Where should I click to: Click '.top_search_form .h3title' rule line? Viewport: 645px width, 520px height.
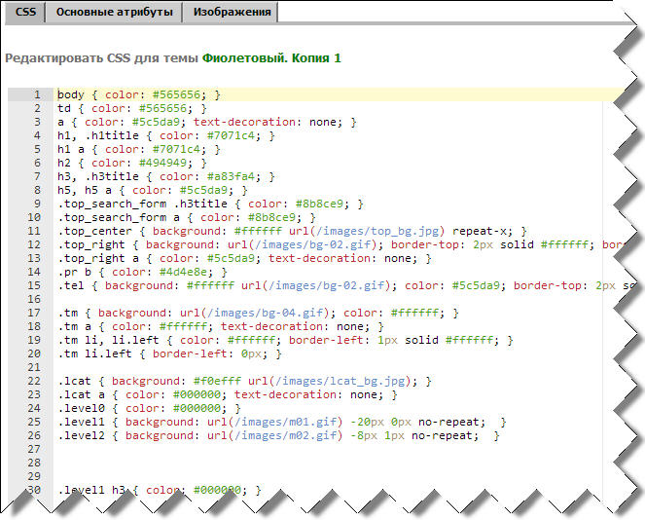pyautogui.click(x=210, y=204)
